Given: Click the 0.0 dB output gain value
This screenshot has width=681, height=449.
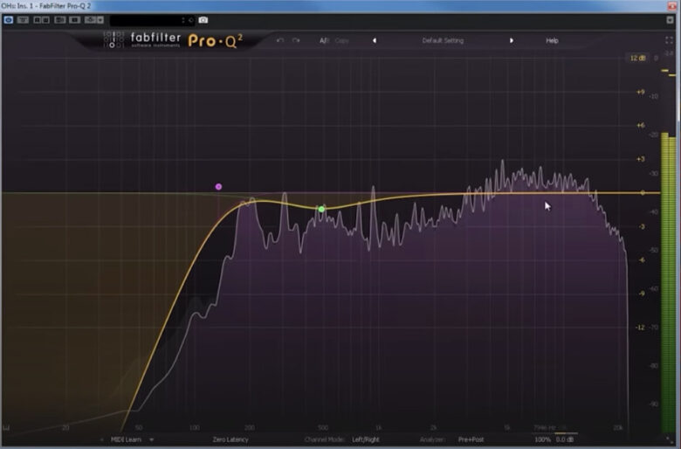Looking at the screenshot, I should click(565, 439).
